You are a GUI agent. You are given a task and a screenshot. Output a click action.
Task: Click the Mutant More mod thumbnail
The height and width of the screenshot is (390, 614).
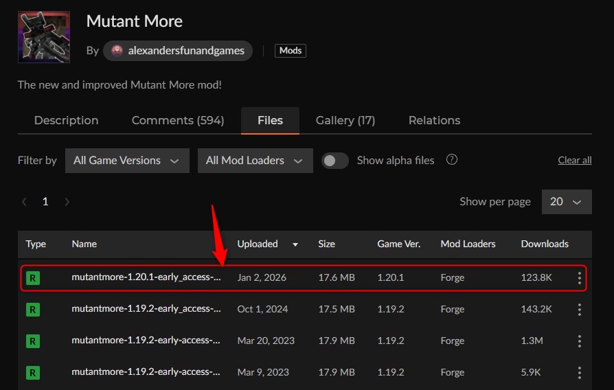[x=43, y=37]
